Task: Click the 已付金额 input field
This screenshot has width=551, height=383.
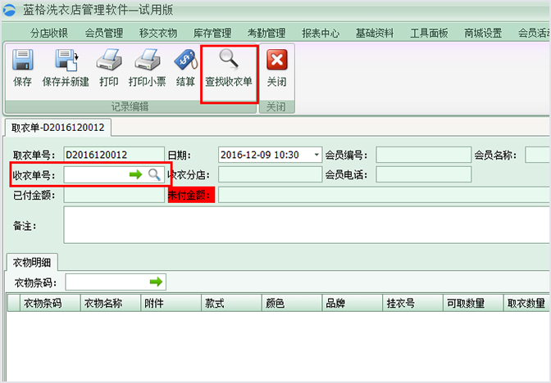Action: (114, 195)
